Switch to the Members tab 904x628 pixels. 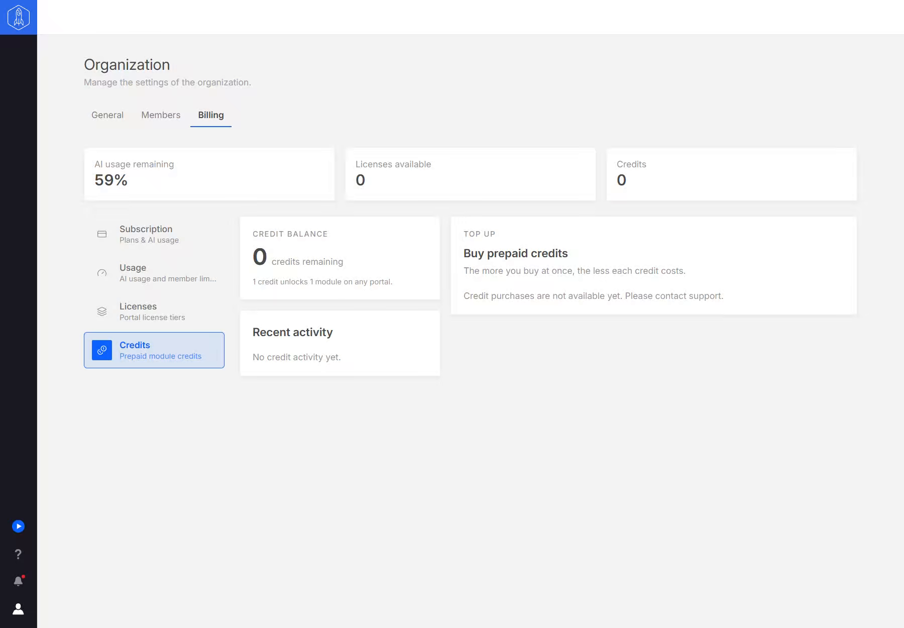(x=161, y=115)
